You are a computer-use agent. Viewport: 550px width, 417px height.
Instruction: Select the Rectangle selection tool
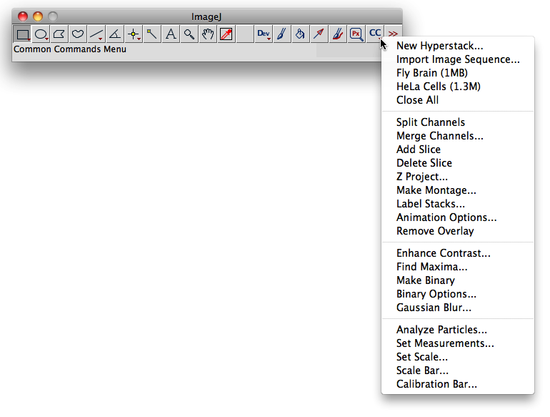[x=22, y=34]
